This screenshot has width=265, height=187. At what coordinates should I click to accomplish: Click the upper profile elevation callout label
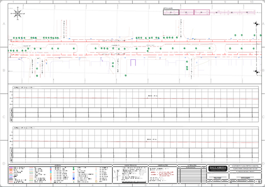(x=152, y=96)
